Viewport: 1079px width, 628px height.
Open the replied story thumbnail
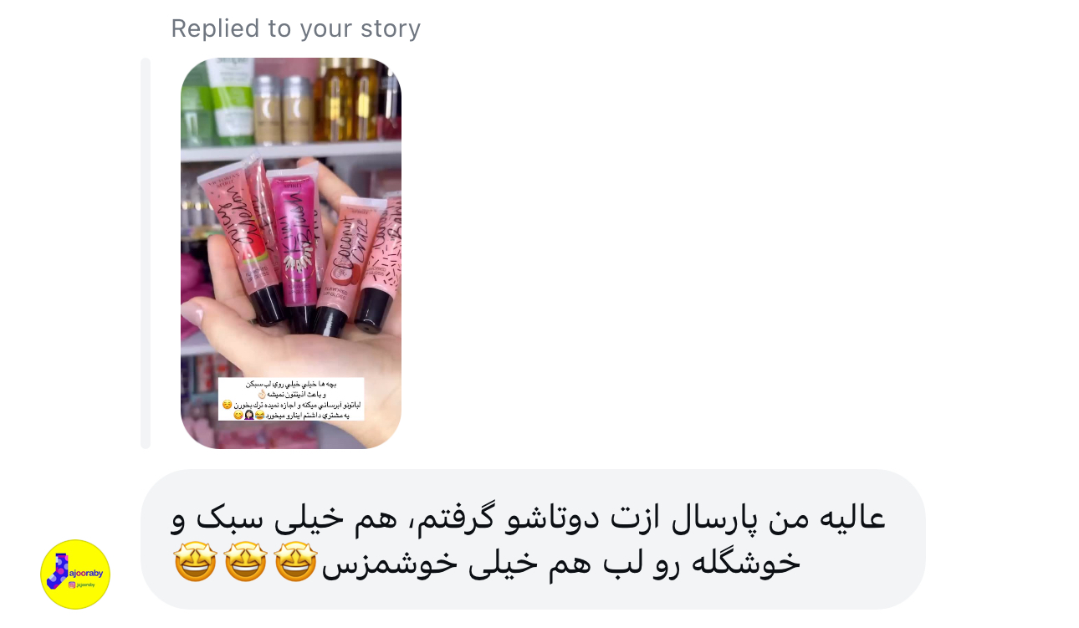click(x=291, y=253)
